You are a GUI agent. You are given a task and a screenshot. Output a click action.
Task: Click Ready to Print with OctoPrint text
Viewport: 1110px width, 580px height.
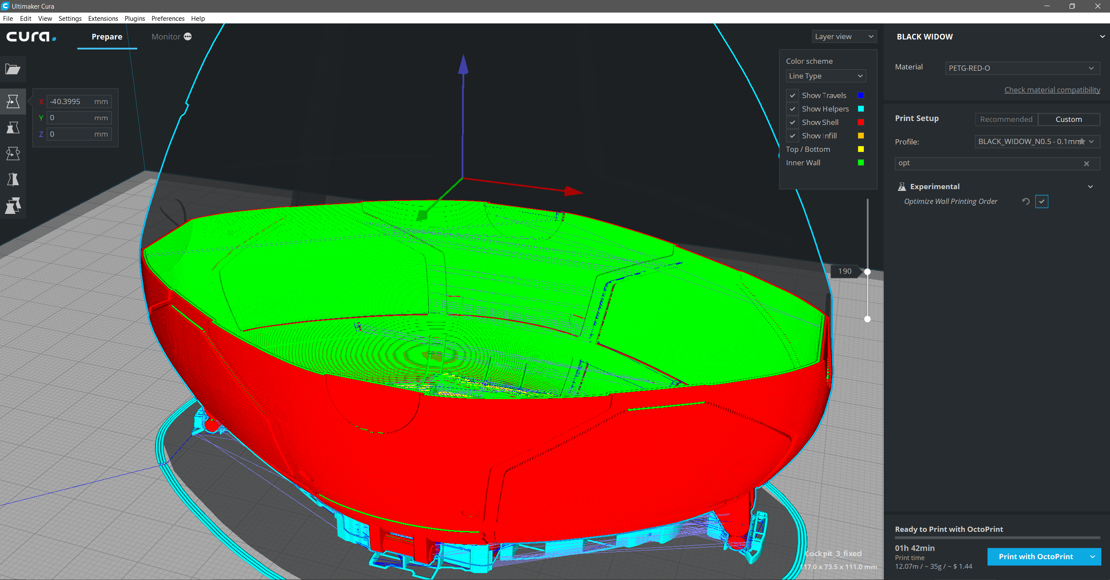click(x=949, y=529)
